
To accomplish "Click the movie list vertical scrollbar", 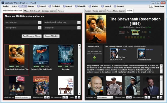I will click(79, 69).
